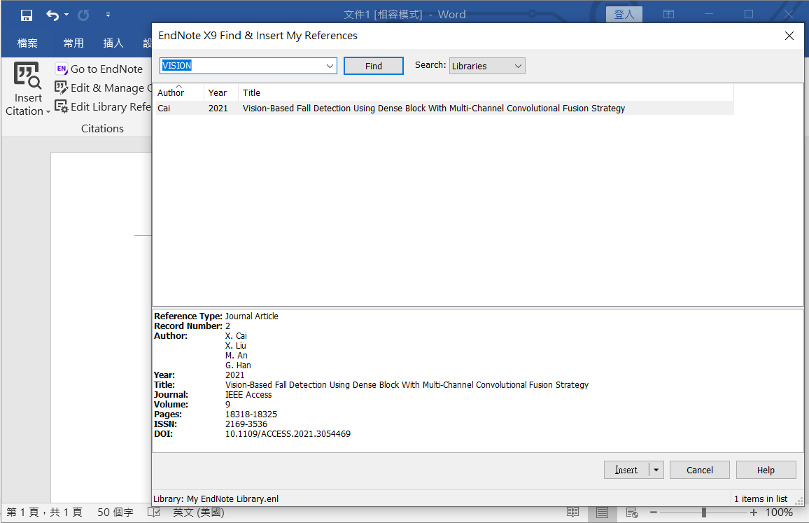Viewport: 809px width, 523px height.
Task: Open the Search Libraries dropdown
Action: [x=487, y=66]
